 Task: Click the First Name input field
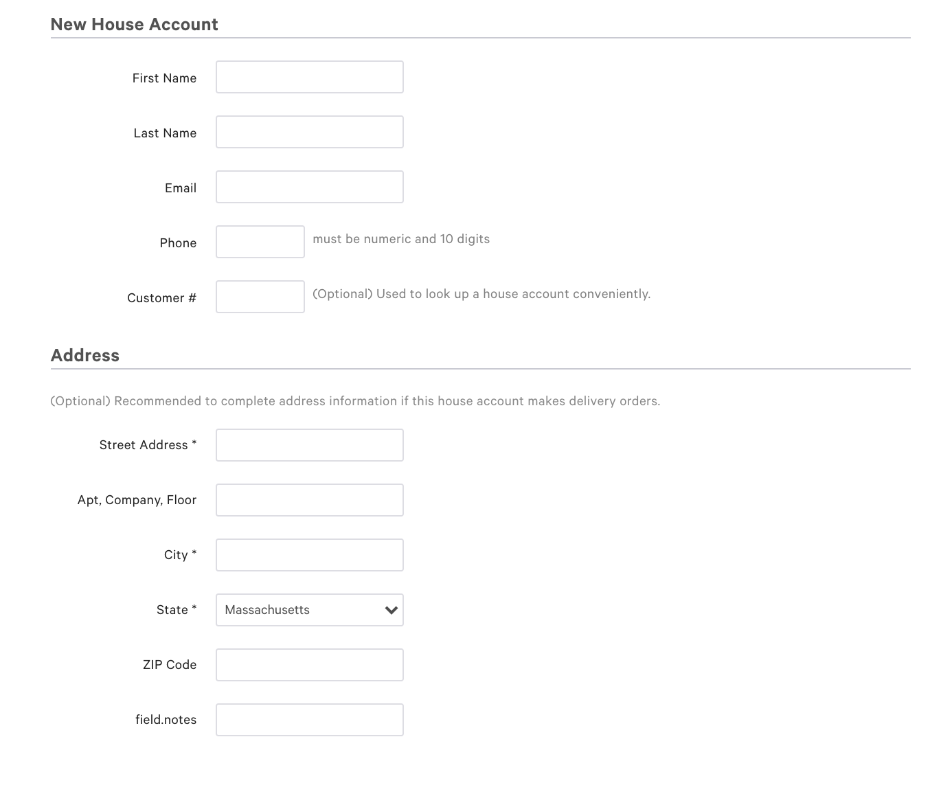click(309, 77)
